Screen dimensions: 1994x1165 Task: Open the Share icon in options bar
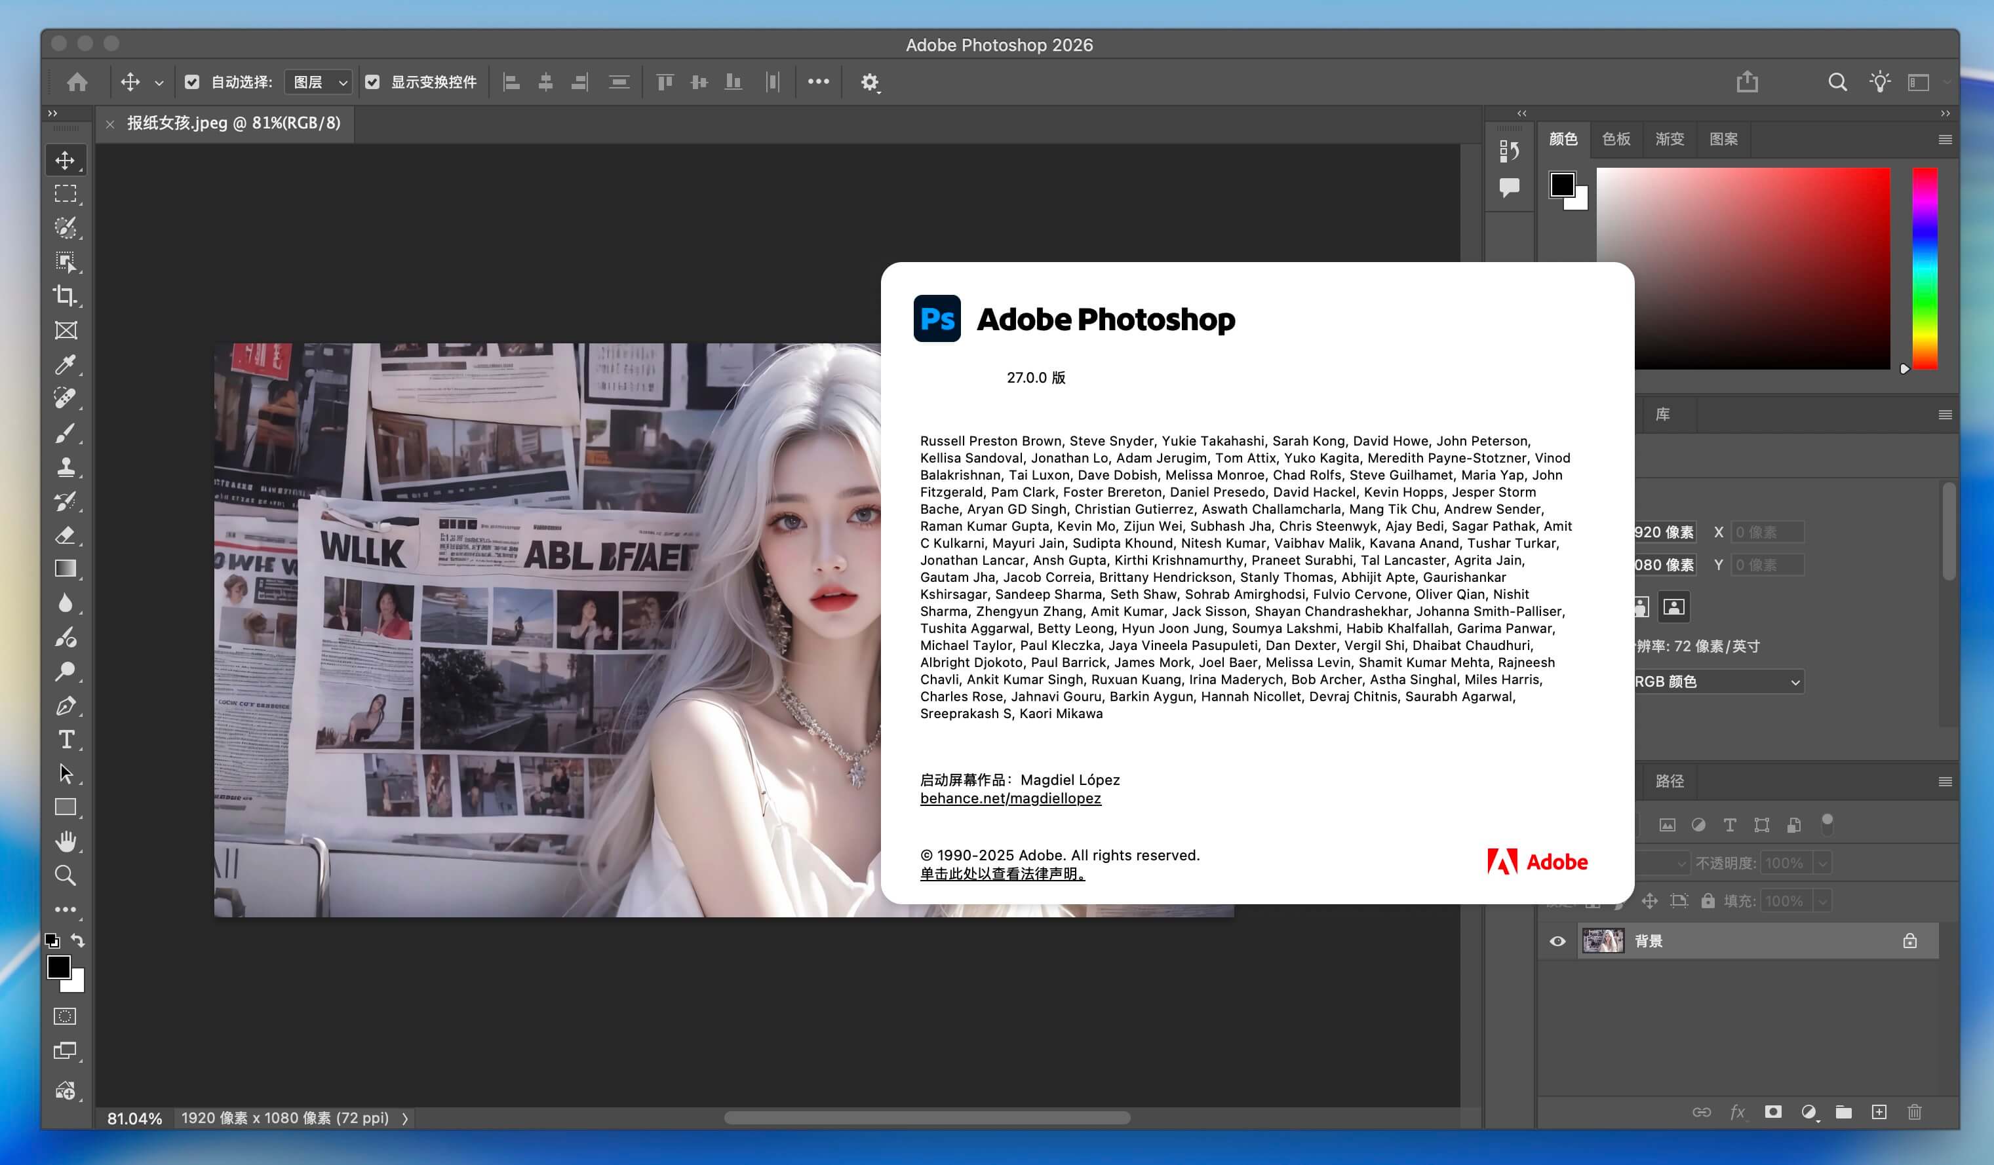coord(1747,81)
